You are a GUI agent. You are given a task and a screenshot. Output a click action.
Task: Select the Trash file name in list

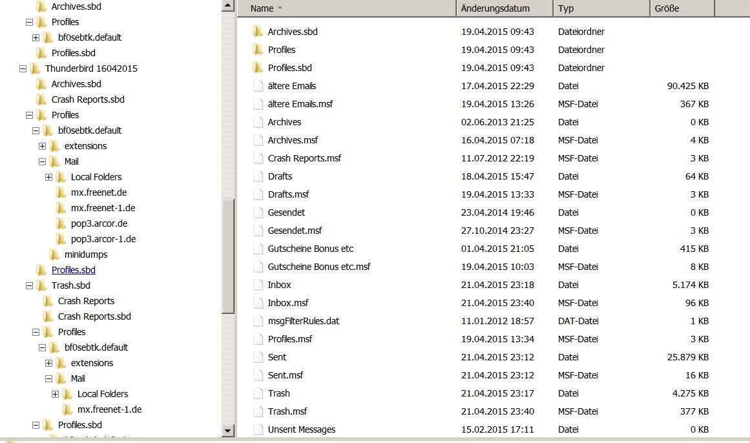point(279,393)
